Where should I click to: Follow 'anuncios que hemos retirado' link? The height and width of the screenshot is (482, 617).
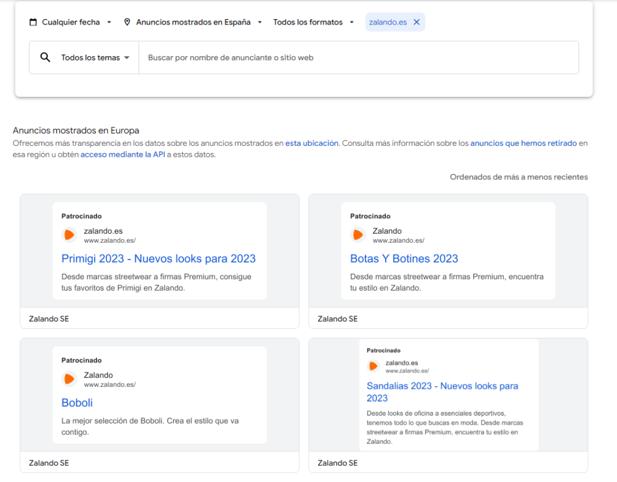pos(523,144)
